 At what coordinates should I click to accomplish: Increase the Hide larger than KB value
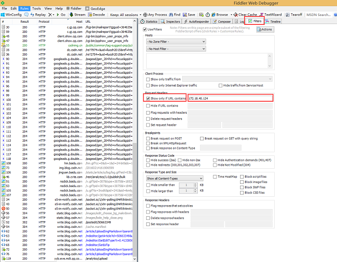[x=195, y=190]
